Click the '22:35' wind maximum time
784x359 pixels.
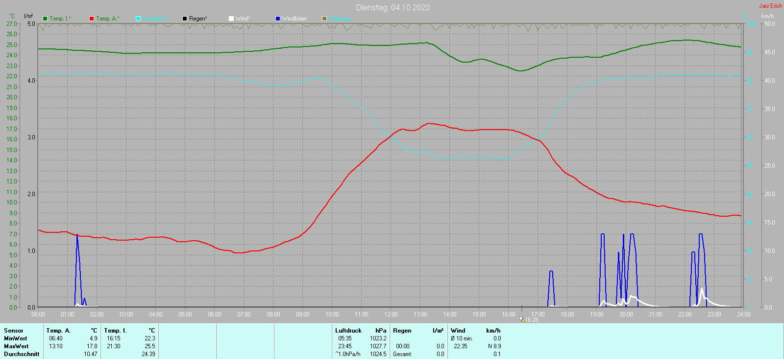pyautogui.click(x=461, y=346)
